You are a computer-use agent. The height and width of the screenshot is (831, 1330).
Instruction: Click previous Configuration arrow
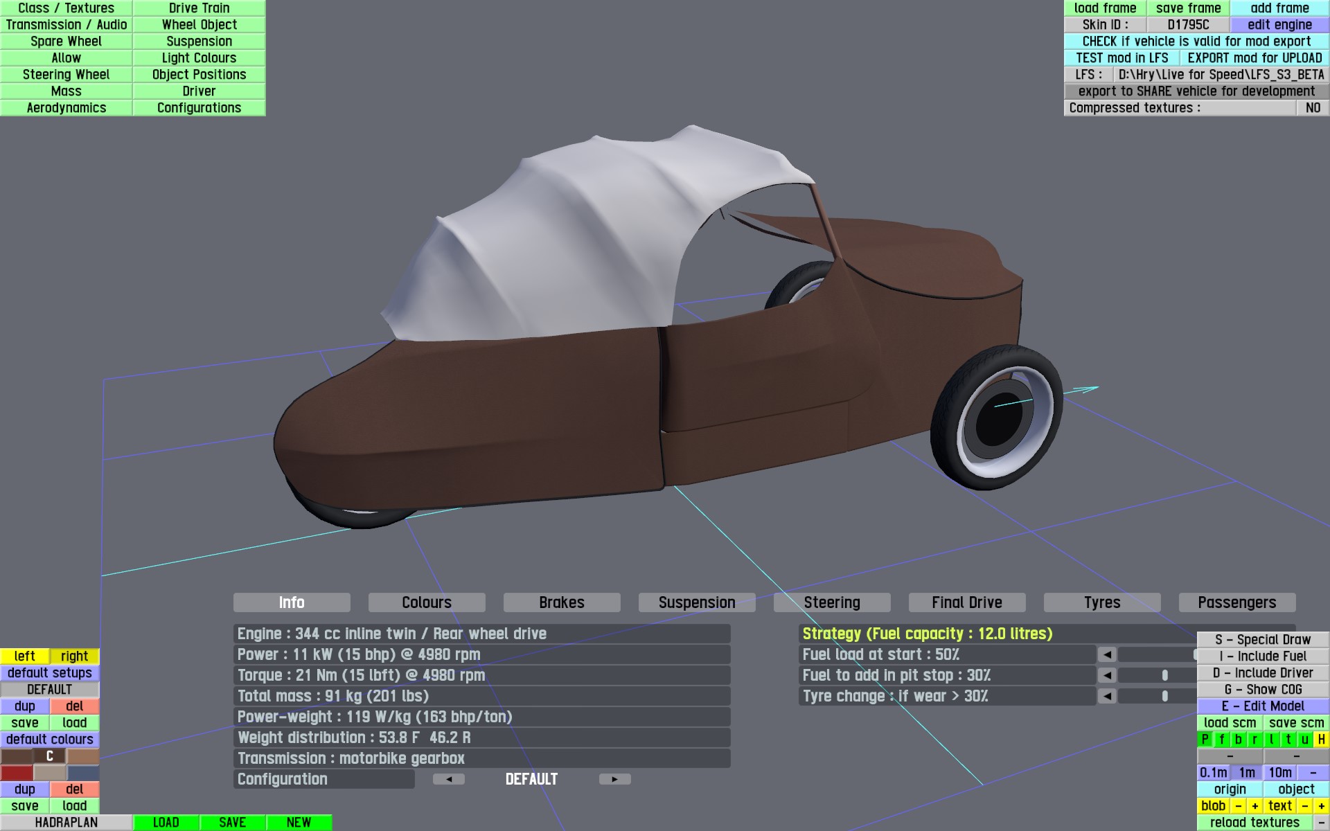449,779
